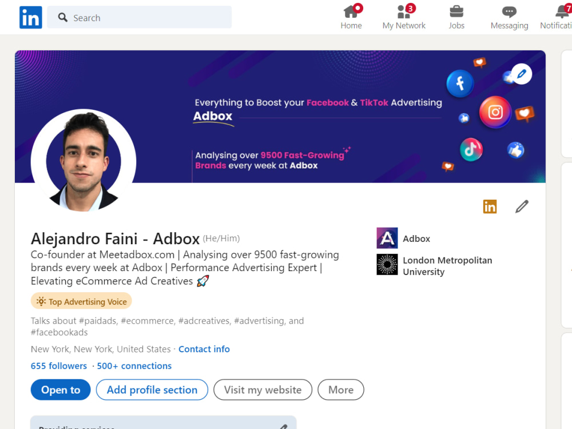This screenshot has width=572, height=429.
Task: Click the LinkedIn logo in the navbar
Action: (30, 17)
